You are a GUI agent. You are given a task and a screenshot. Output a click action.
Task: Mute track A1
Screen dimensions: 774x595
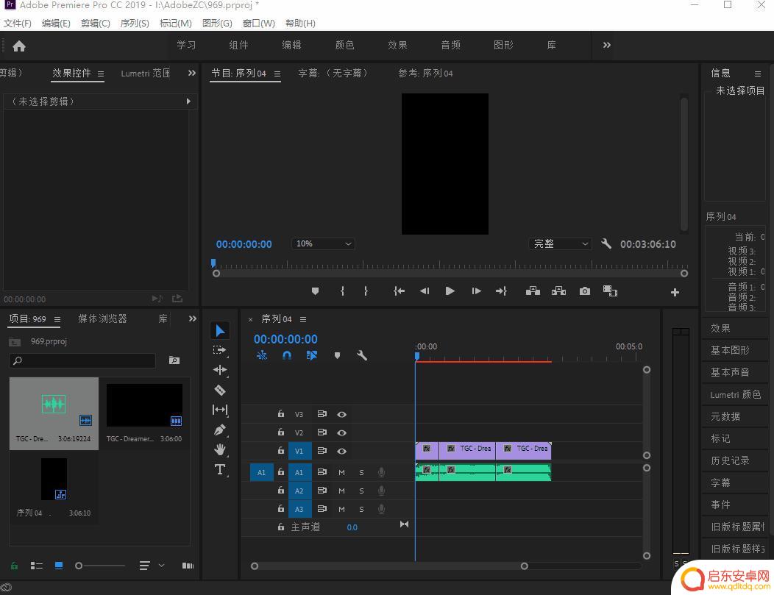click(341, 473)
